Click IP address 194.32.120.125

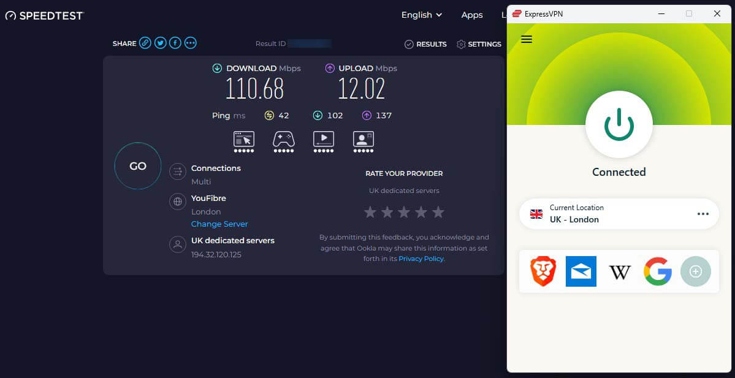pos(216,255)
